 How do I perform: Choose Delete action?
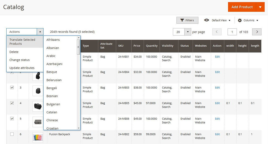tap(25, 52)
